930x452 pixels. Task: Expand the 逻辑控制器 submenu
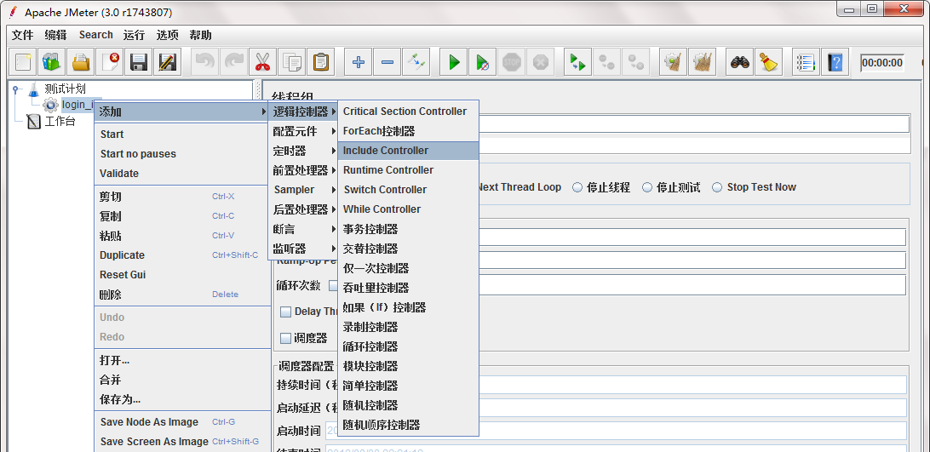click(x=303, y=112)
